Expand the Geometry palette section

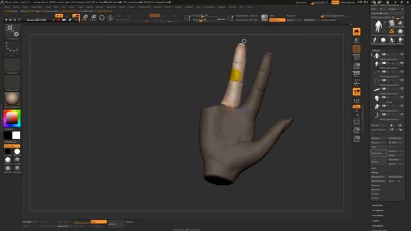[x=378, y=205]
